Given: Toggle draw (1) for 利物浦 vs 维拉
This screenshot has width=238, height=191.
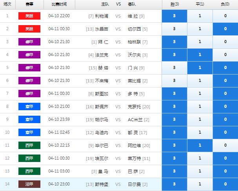Looking at the screenshot, I should (200, 16).
